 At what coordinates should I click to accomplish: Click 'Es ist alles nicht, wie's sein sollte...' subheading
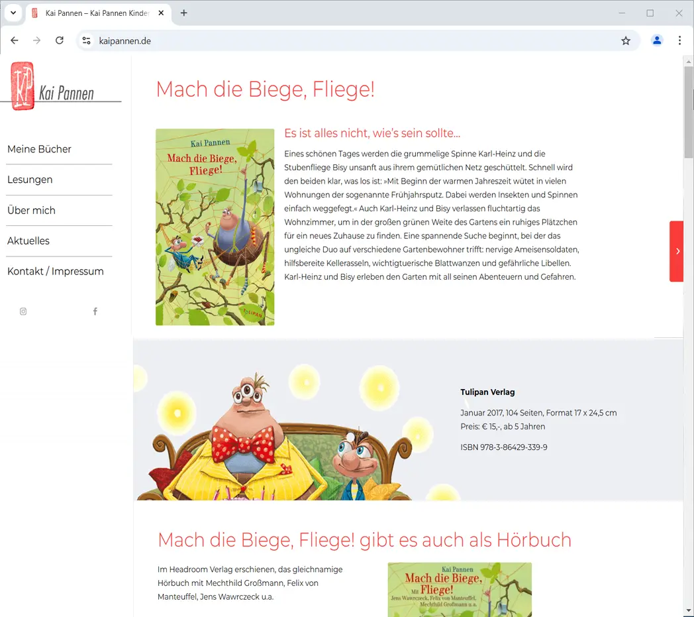click(372, 133)
